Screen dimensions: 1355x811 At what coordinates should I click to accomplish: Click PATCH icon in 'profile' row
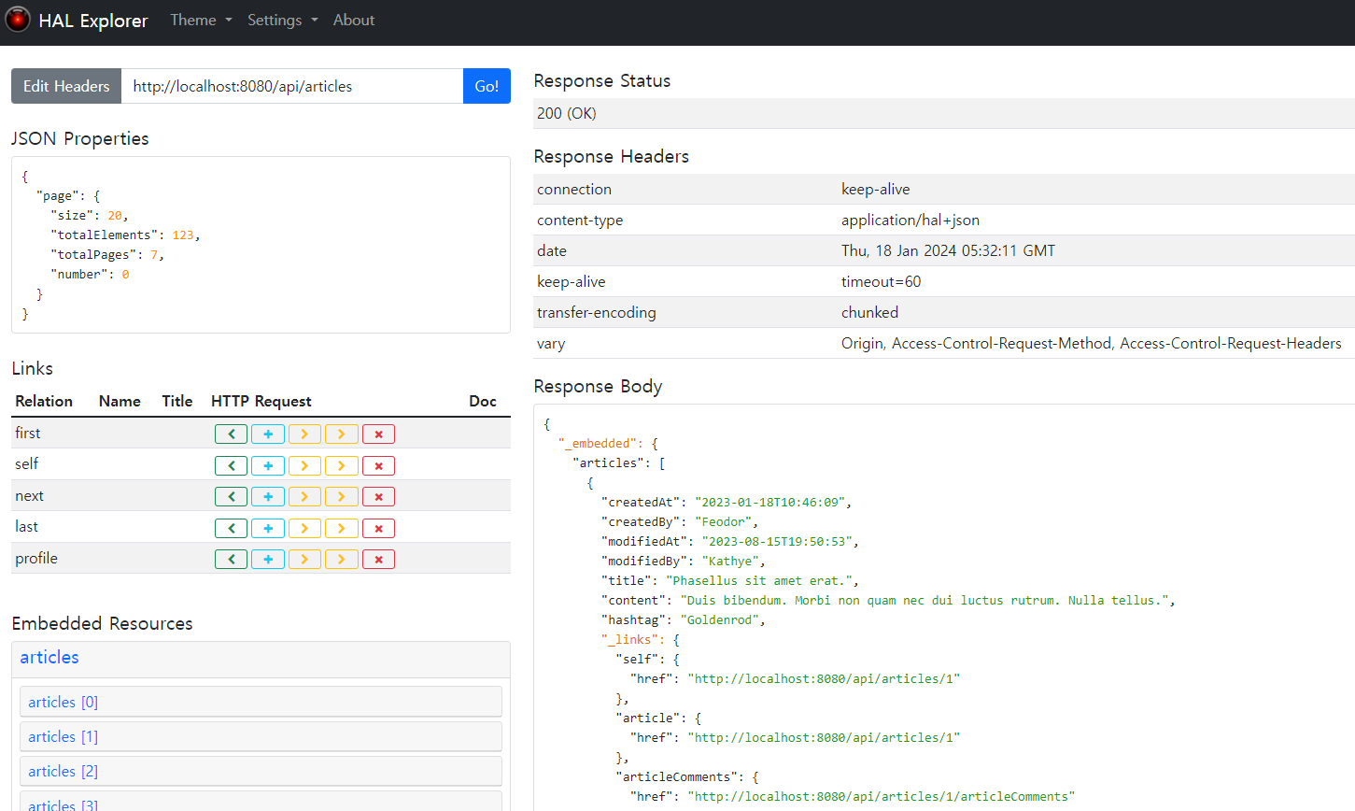pos(342,559)
